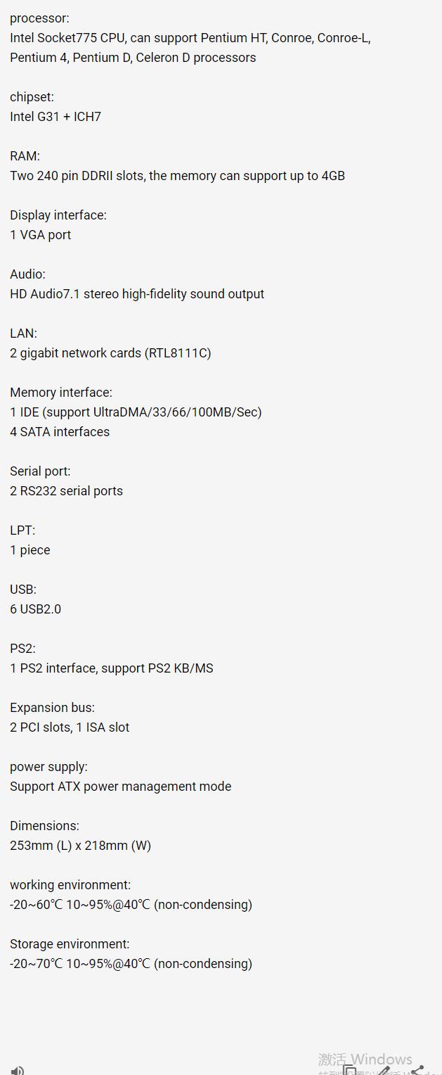Click the 'Support ATX power management mode' line
Viewport: 442px width, 1075px height.
(x=120, y=787)
